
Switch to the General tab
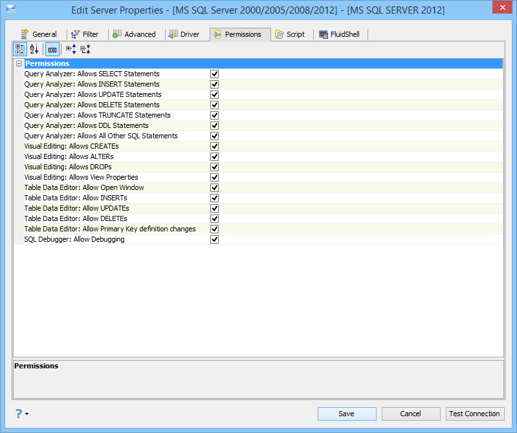(x=39, y=34)
